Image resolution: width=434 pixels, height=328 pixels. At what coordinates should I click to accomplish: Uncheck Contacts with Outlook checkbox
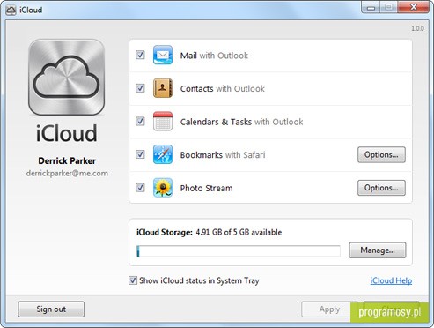click(x=140, y=88)
